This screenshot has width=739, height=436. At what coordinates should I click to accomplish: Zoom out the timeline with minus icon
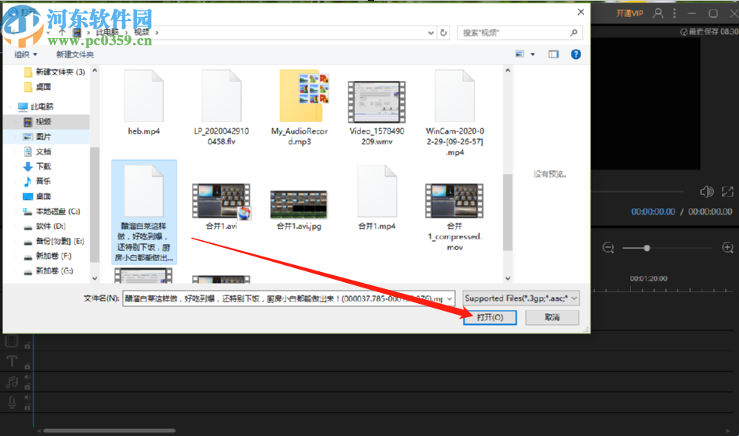pyautogui.click(x=608, y=248)
